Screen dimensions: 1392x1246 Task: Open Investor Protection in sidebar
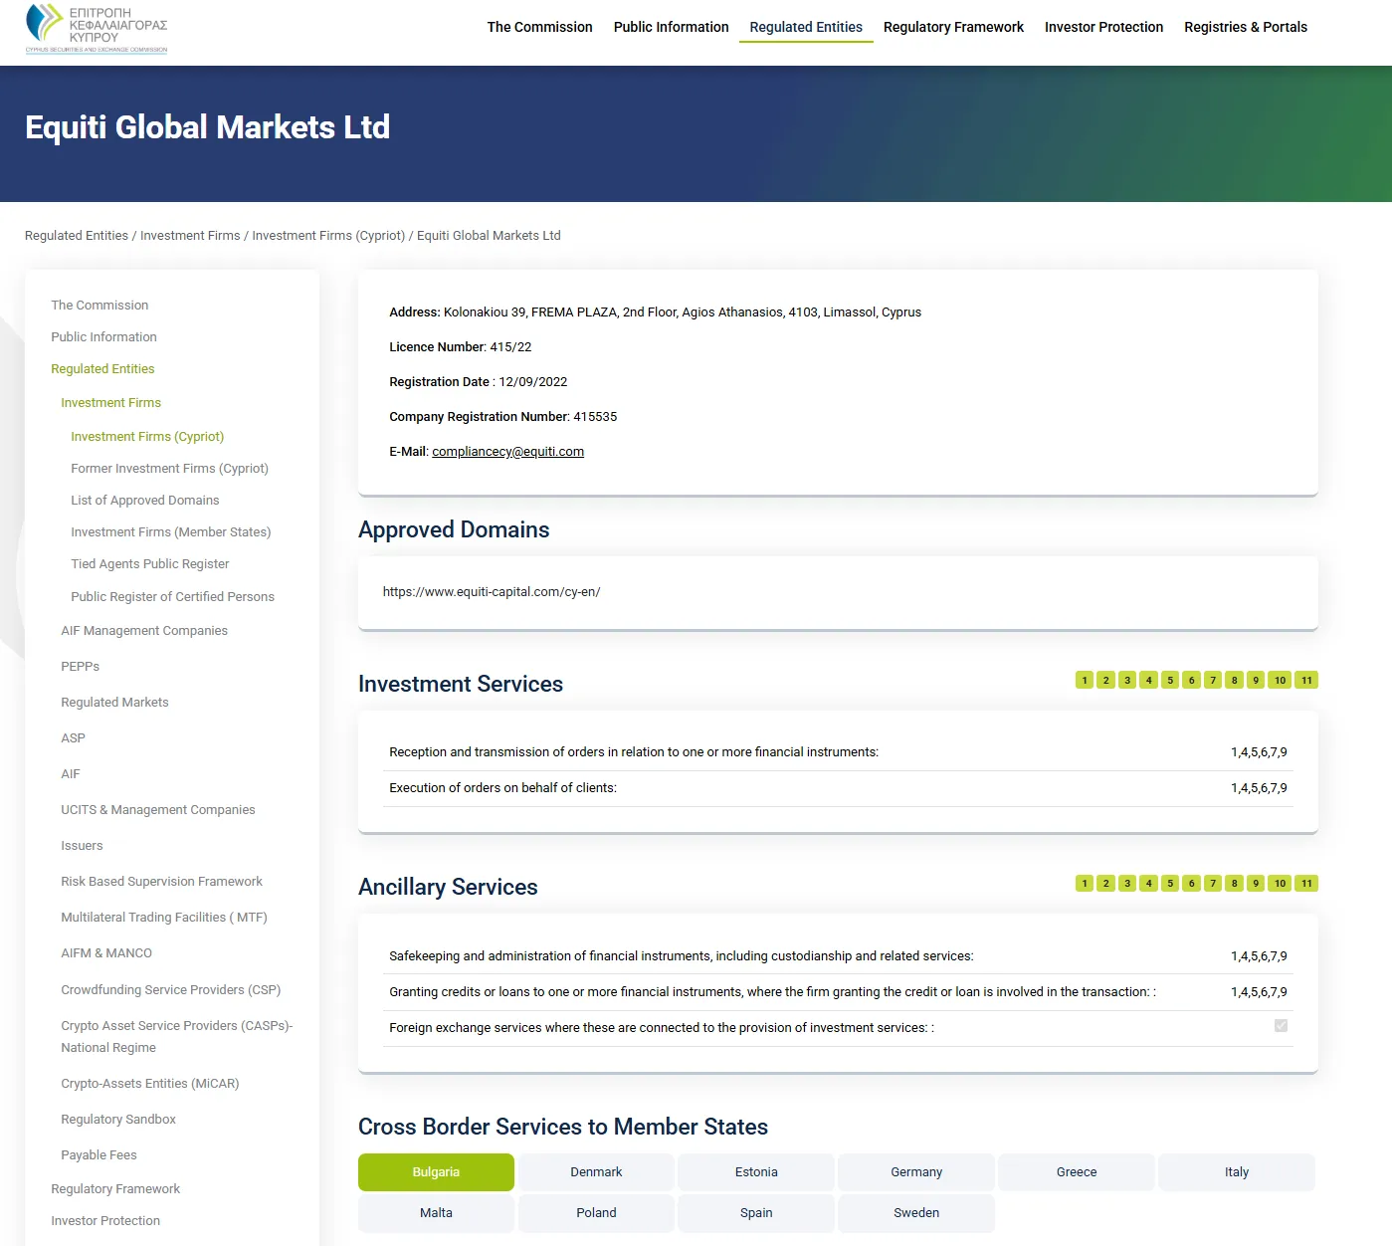click(105, 1221)
